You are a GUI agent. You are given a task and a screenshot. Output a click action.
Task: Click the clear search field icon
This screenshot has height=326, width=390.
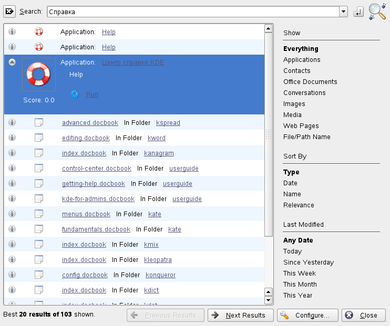tap(9, 12)
